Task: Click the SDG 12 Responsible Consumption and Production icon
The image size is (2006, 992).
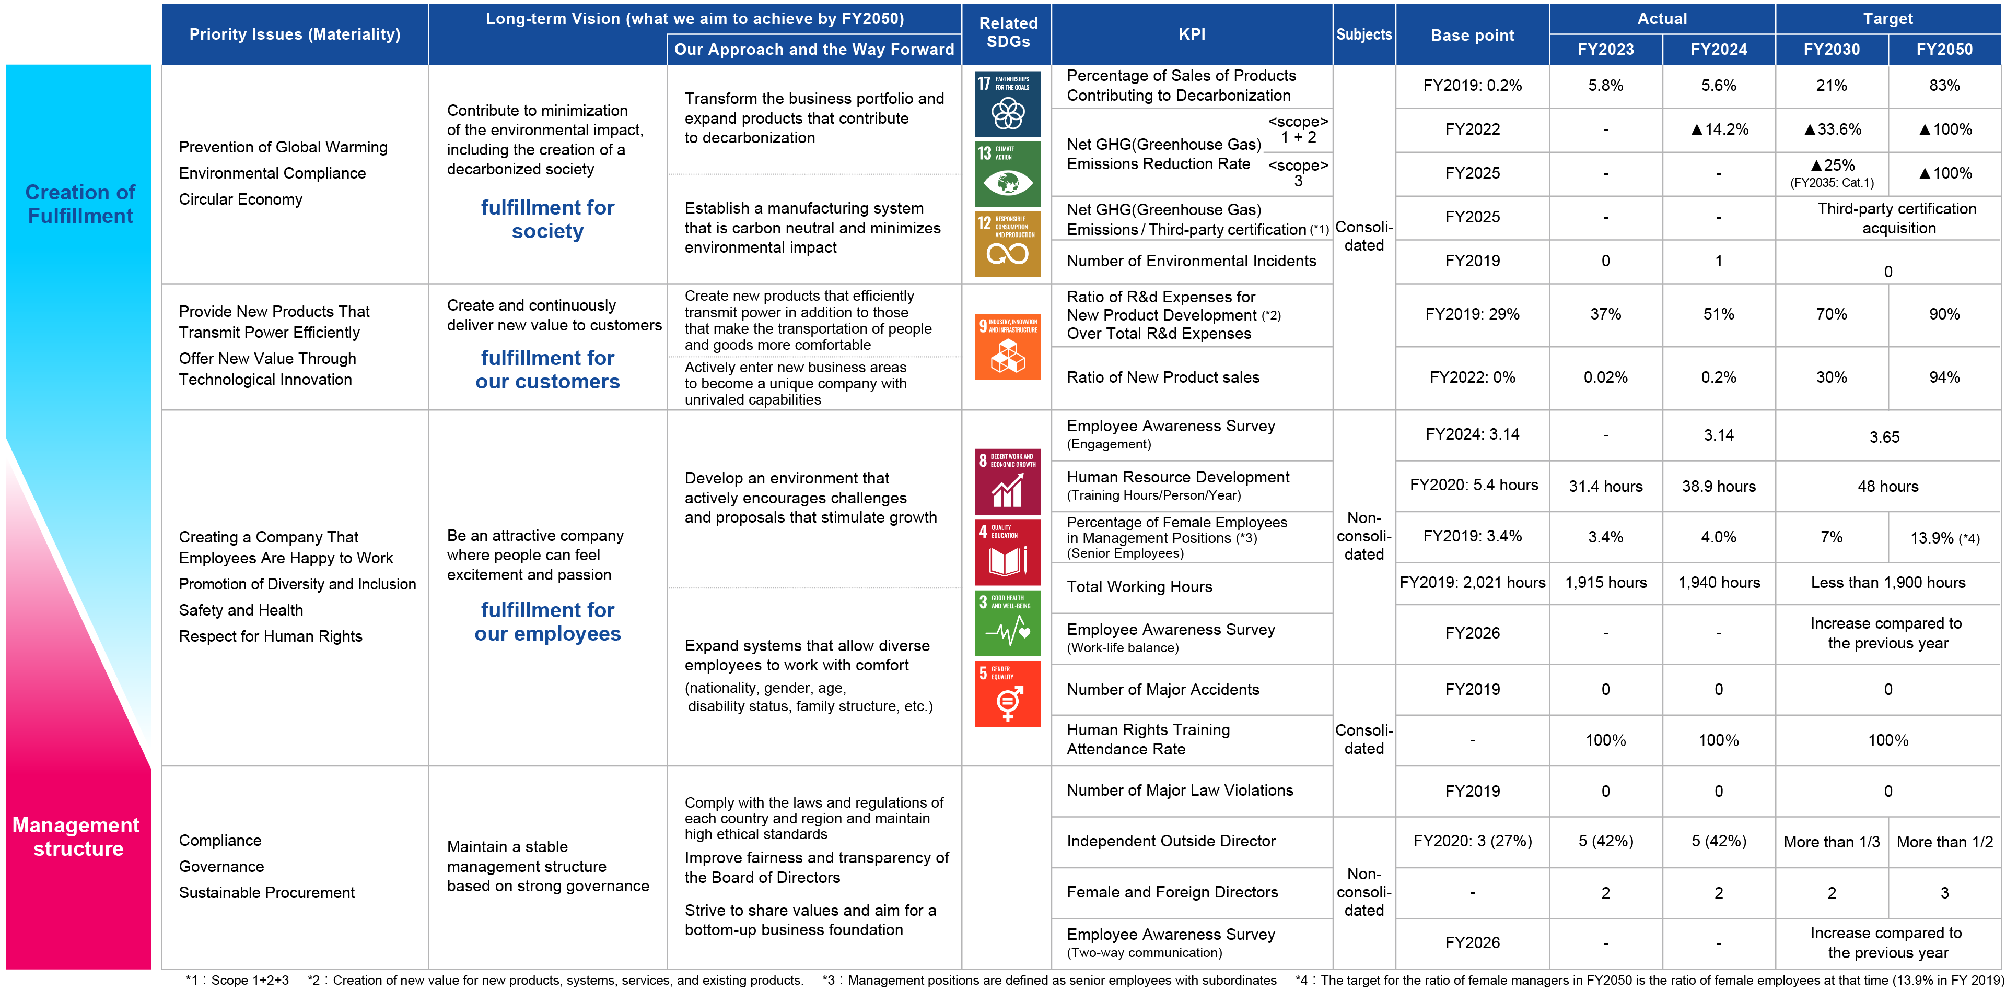Action: (1008, 243)
